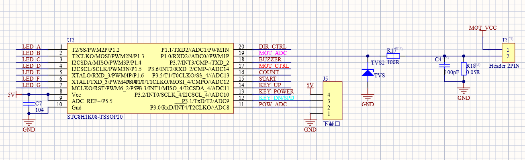Image resolution: width=525 pixels, height=160 pixels.
Task: Select the C7 capacitor designator
Action: [x=39, y=103]
